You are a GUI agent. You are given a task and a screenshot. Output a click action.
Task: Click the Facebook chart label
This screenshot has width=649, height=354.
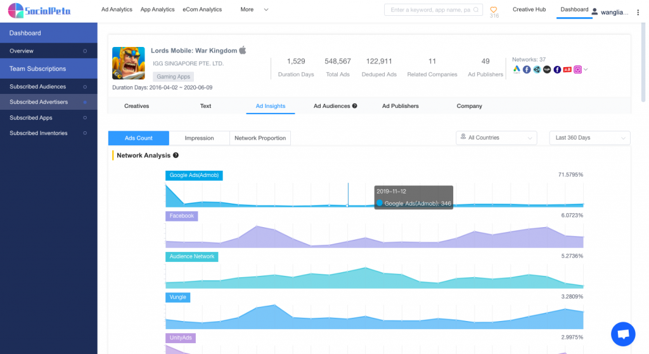coord(182,216)
